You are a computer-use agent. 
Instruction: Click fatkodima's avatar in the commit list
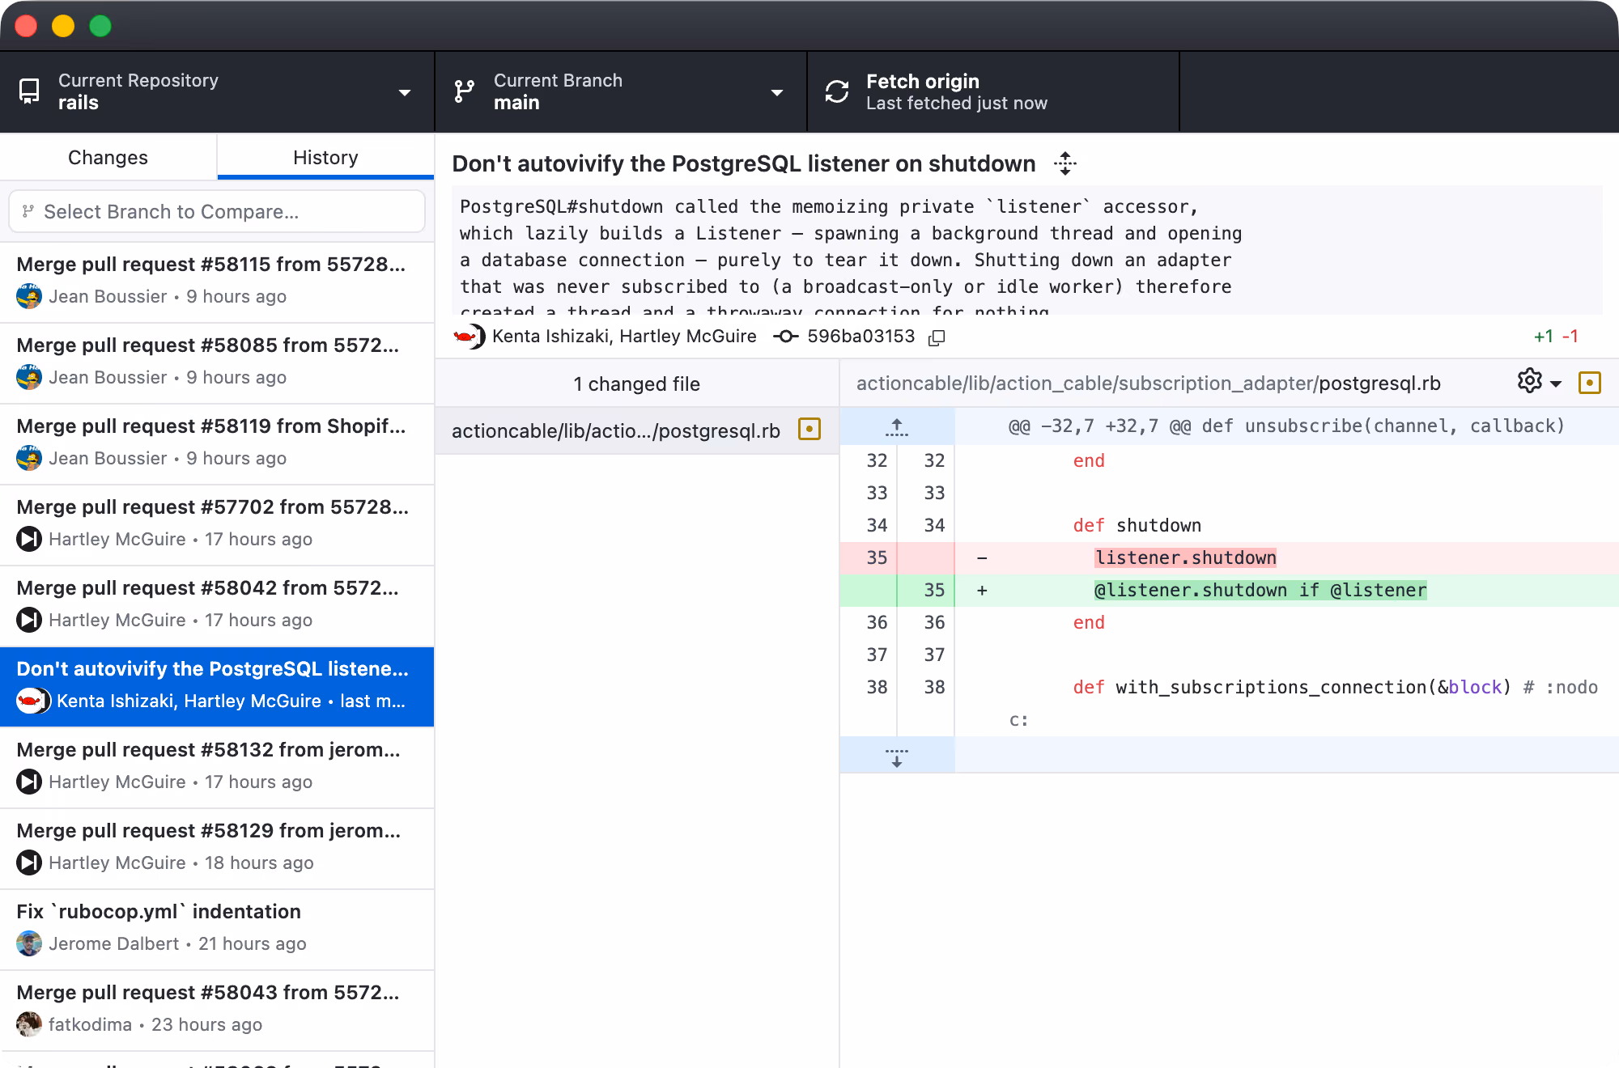(29, 1024)
